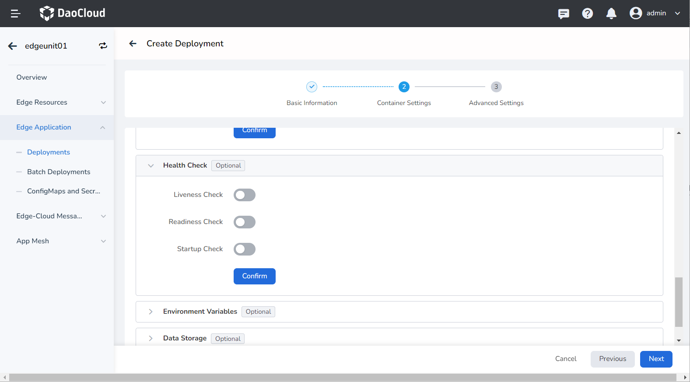Click back arrow beside Create Deployment

(133, 43)
